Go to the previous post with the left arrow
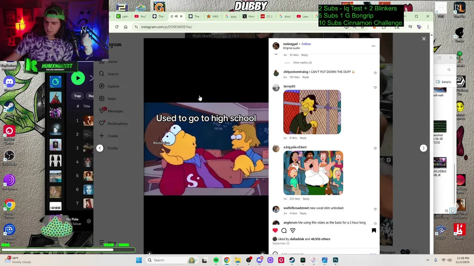474x266 pixels. [100, 148]
